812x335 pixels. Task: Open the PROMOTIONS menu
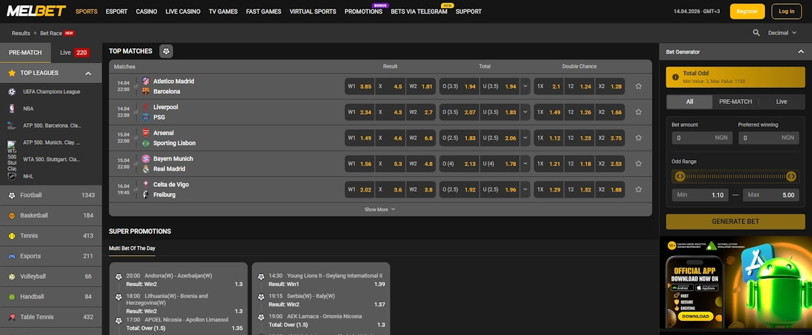[x=363, y=11]
